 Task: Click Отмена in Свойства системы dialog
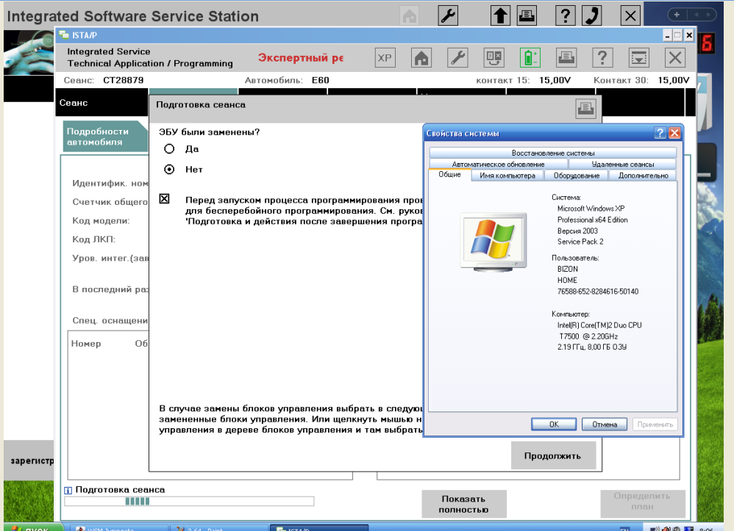coord(605,424)
